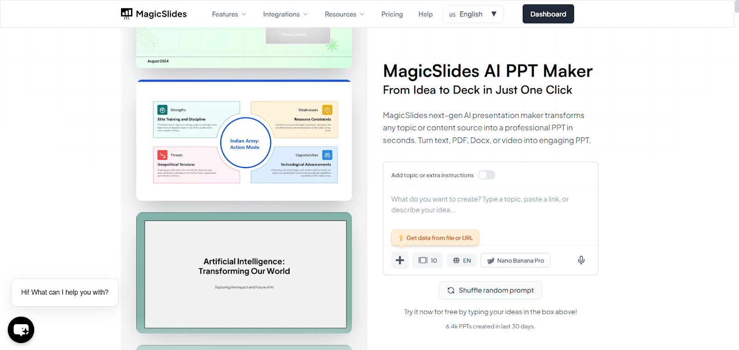Click the Dashboard button
The height and width of the screenshot is (350, 739).
548,14
